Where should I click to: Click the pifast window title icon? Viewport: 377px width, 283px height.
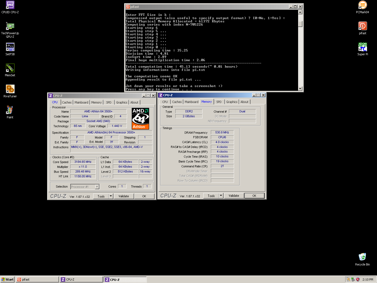pyautogui.click(x=128, y=7)
